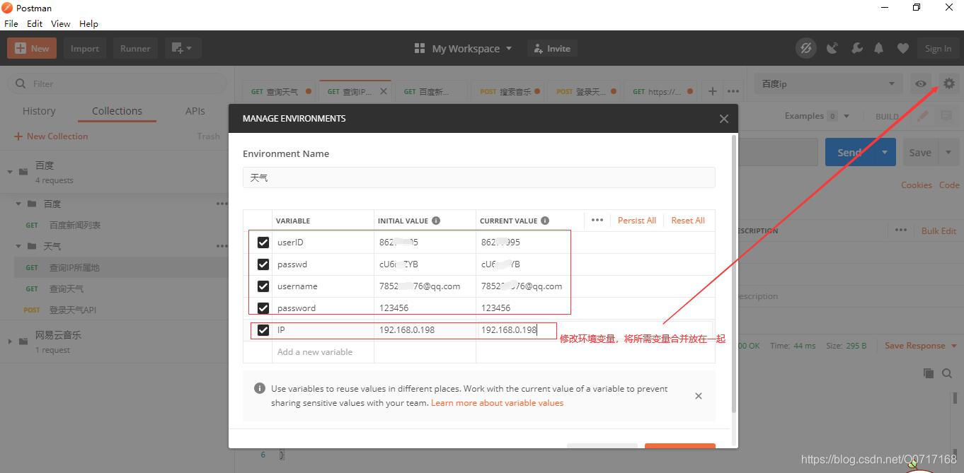Click the Import button
Viewport: 964px width, 473px height.
point(84,48)
